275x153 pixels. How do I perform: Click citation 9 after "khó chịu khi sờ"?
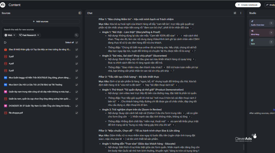(x=173, y=125)
